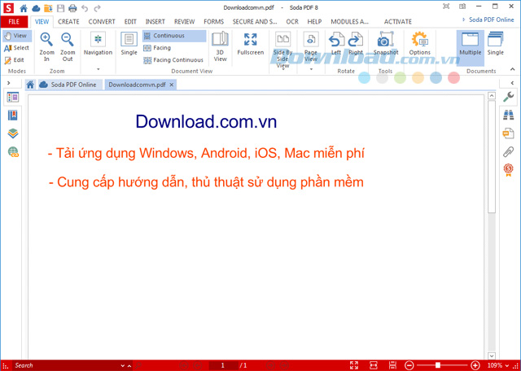
Task: Switch to FORMS ribbon tab
Action: 213,22
